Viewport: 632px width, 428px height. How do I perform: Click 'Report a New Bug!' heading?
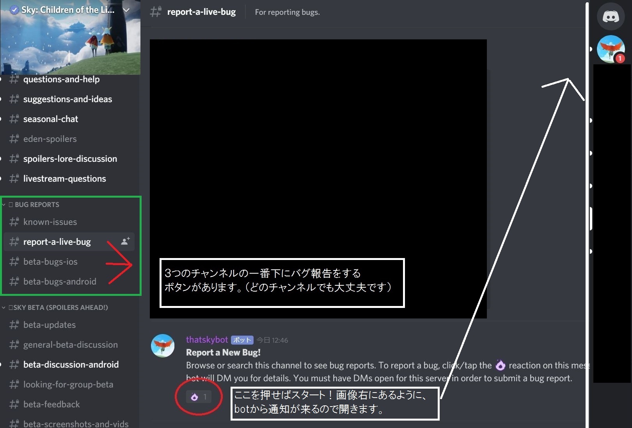(223, 352)
